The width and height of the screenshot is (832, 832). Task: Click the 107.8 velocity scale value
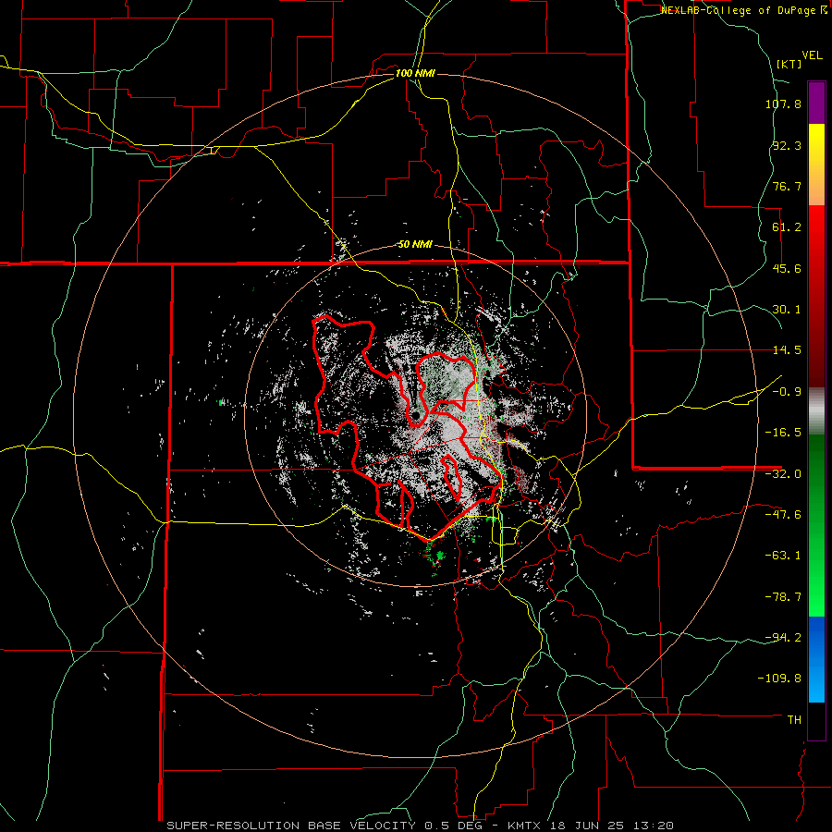[x=783, y=104]
